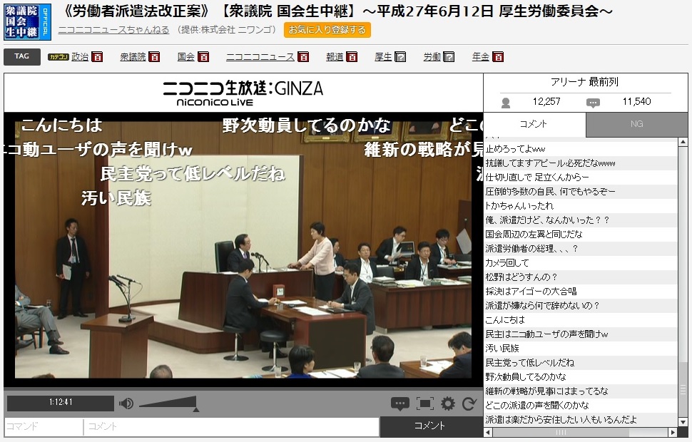Image resolution: width=692 pixels, height=442 pixels.
Task: Reload the live stream player
Action: 469,404
